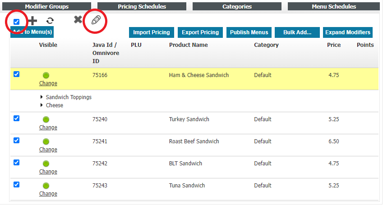Click green visible dot for Tuna Sandwich

(46, 186)
